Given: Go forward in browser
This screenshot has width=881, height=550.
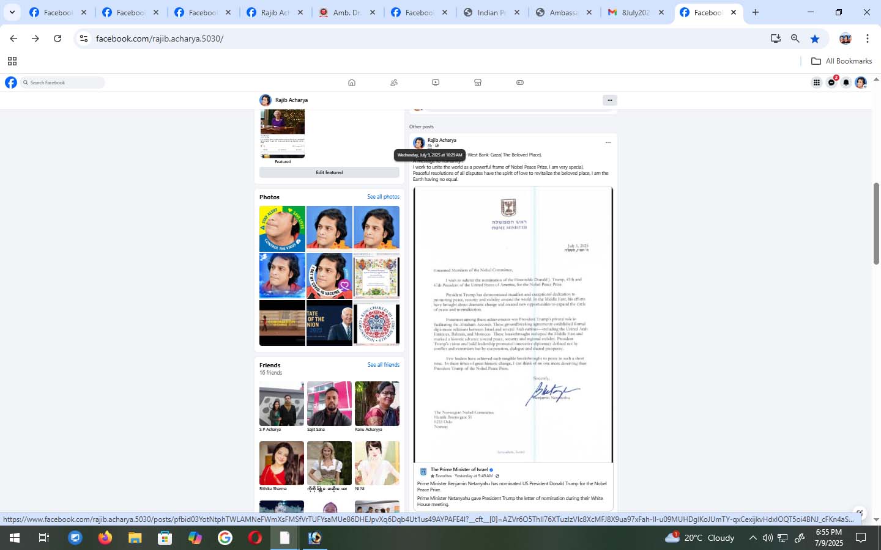Looking at the screenshot, I should click(x=35, y=38).
